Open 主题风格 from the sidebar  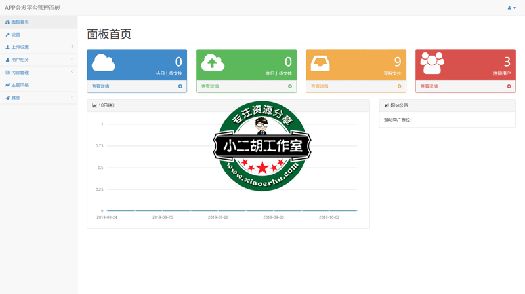[20, 85]
